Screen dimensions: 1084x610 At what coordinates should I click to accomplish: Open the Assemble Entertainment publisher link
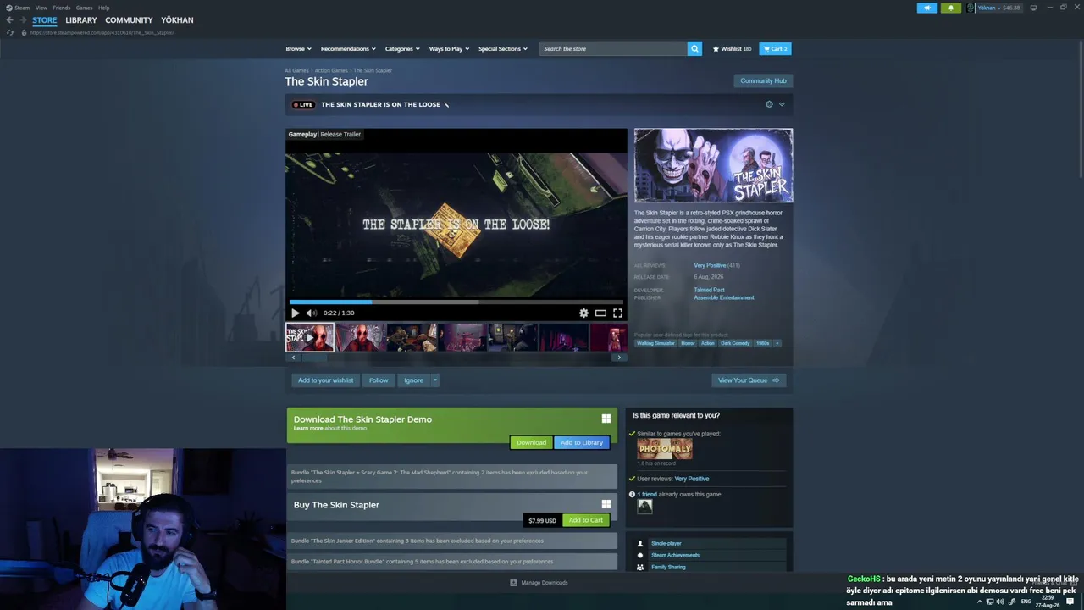pyautogui.click(x=724, y=297)
